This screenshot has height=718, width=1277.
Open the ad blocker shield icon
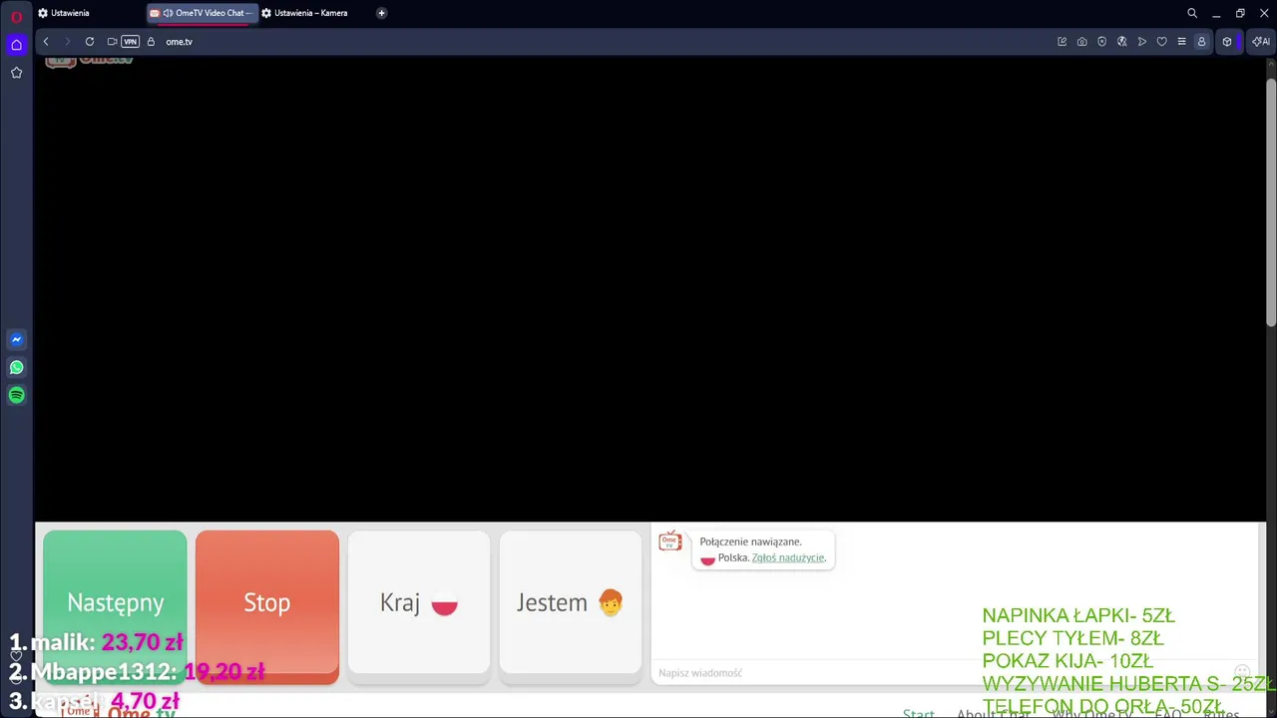pos(1101,42)
